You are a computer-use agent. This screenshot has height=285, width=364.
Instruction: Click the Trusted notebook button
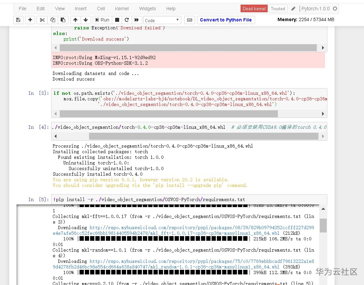[278, 9]
